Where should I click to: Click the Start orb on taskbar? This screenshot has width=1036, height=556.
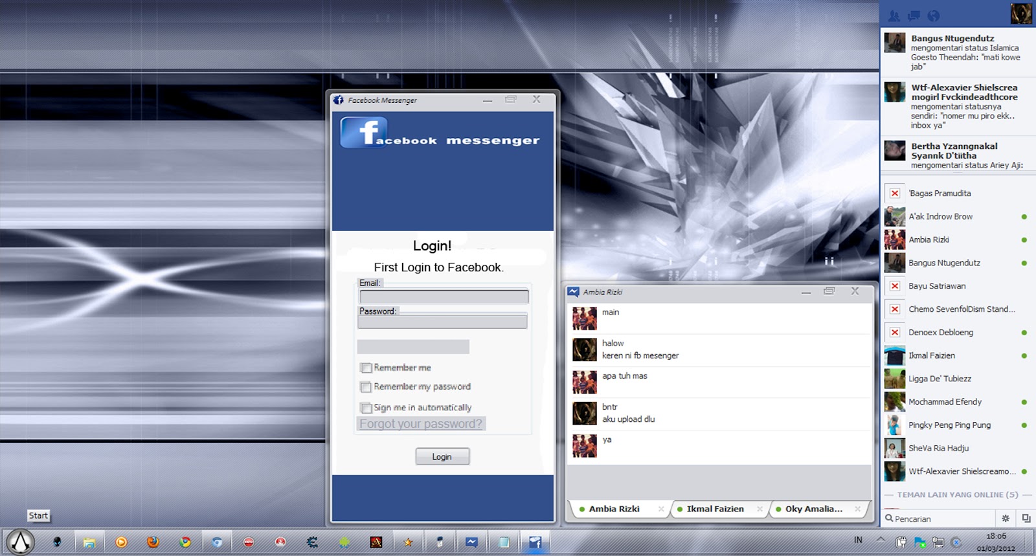tap(21, 541)
